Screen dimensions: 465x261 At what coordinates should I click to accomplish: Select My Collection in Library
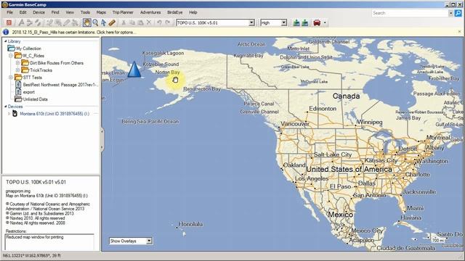pyautogui.click(x=28, y=49)
